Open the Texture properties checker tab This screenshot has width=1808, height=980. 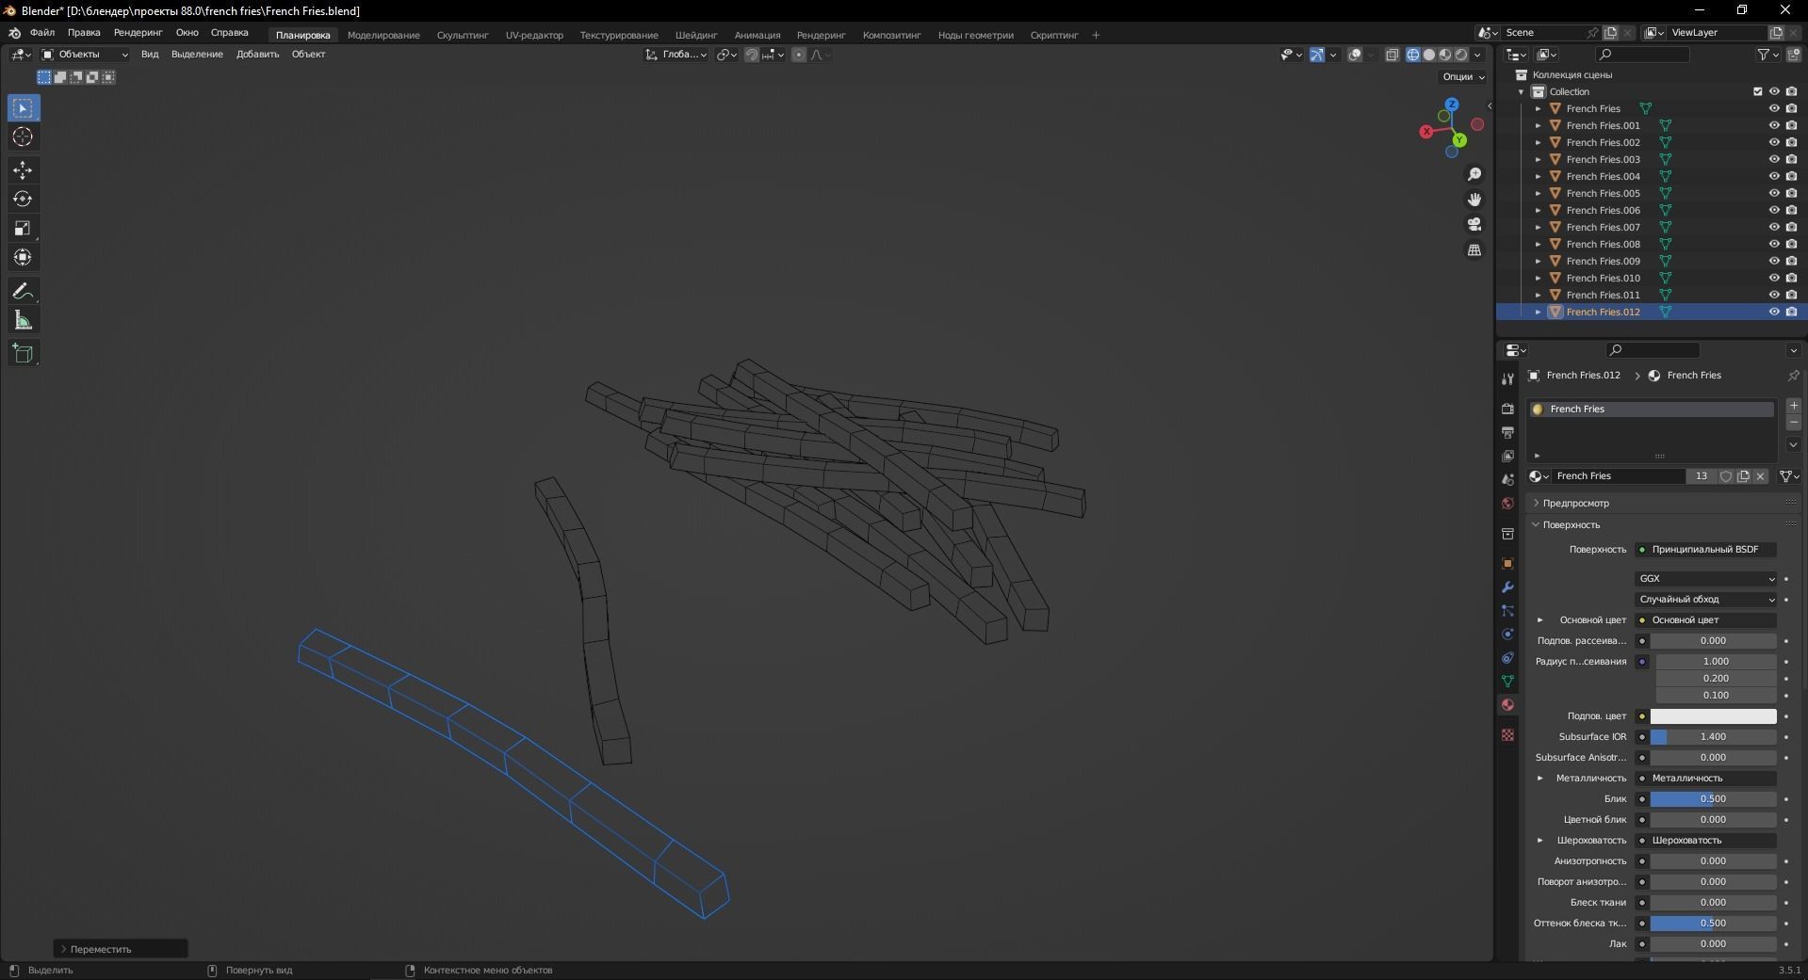(x=1507, y=734)
